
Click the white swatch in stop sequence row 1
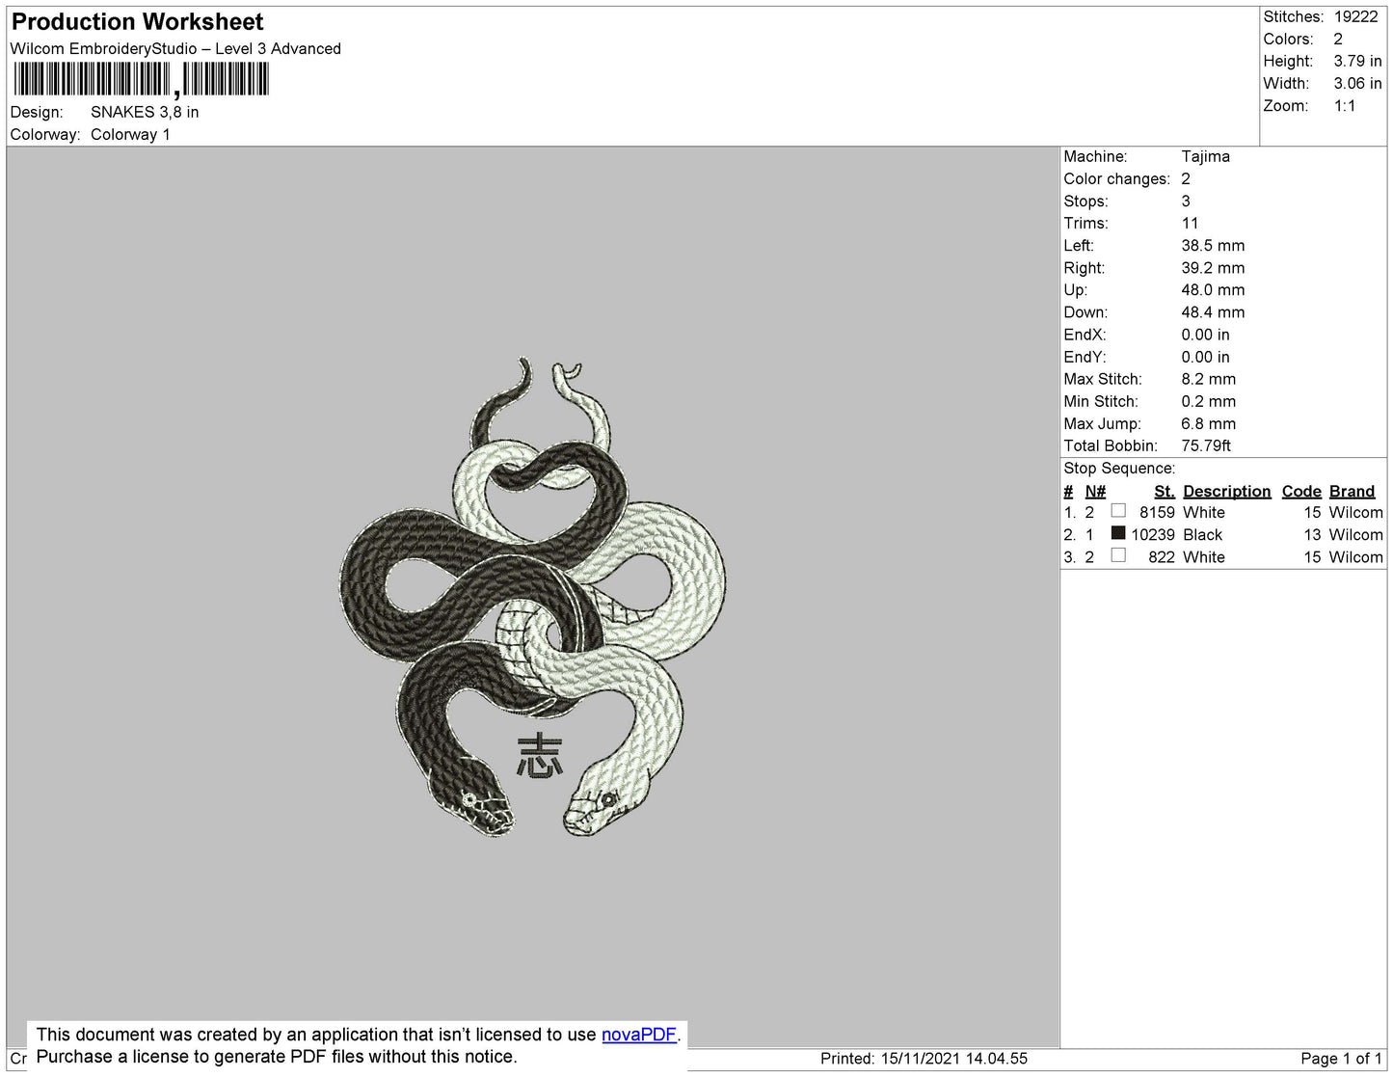click(x=1118, y=511)
